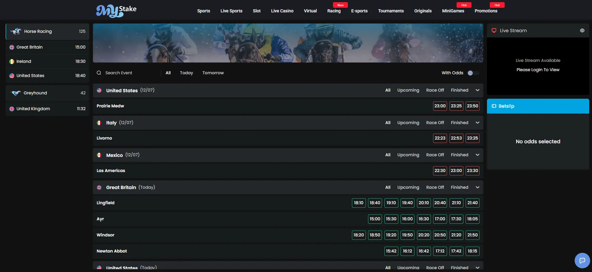Click United States flag in sidebar
This screenshot has width=592, height=272.
tap(12, 76)
